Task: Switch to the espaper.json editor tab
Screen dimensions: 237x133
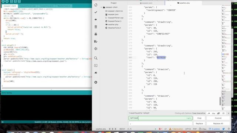Action: coord(146,3)
